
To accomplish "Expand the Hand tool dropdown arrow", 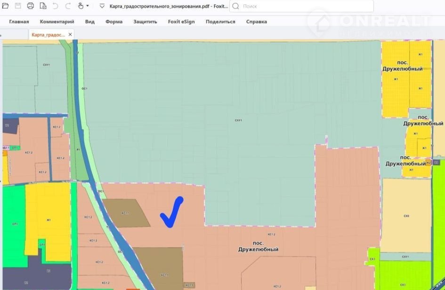I will coord(88,7).
